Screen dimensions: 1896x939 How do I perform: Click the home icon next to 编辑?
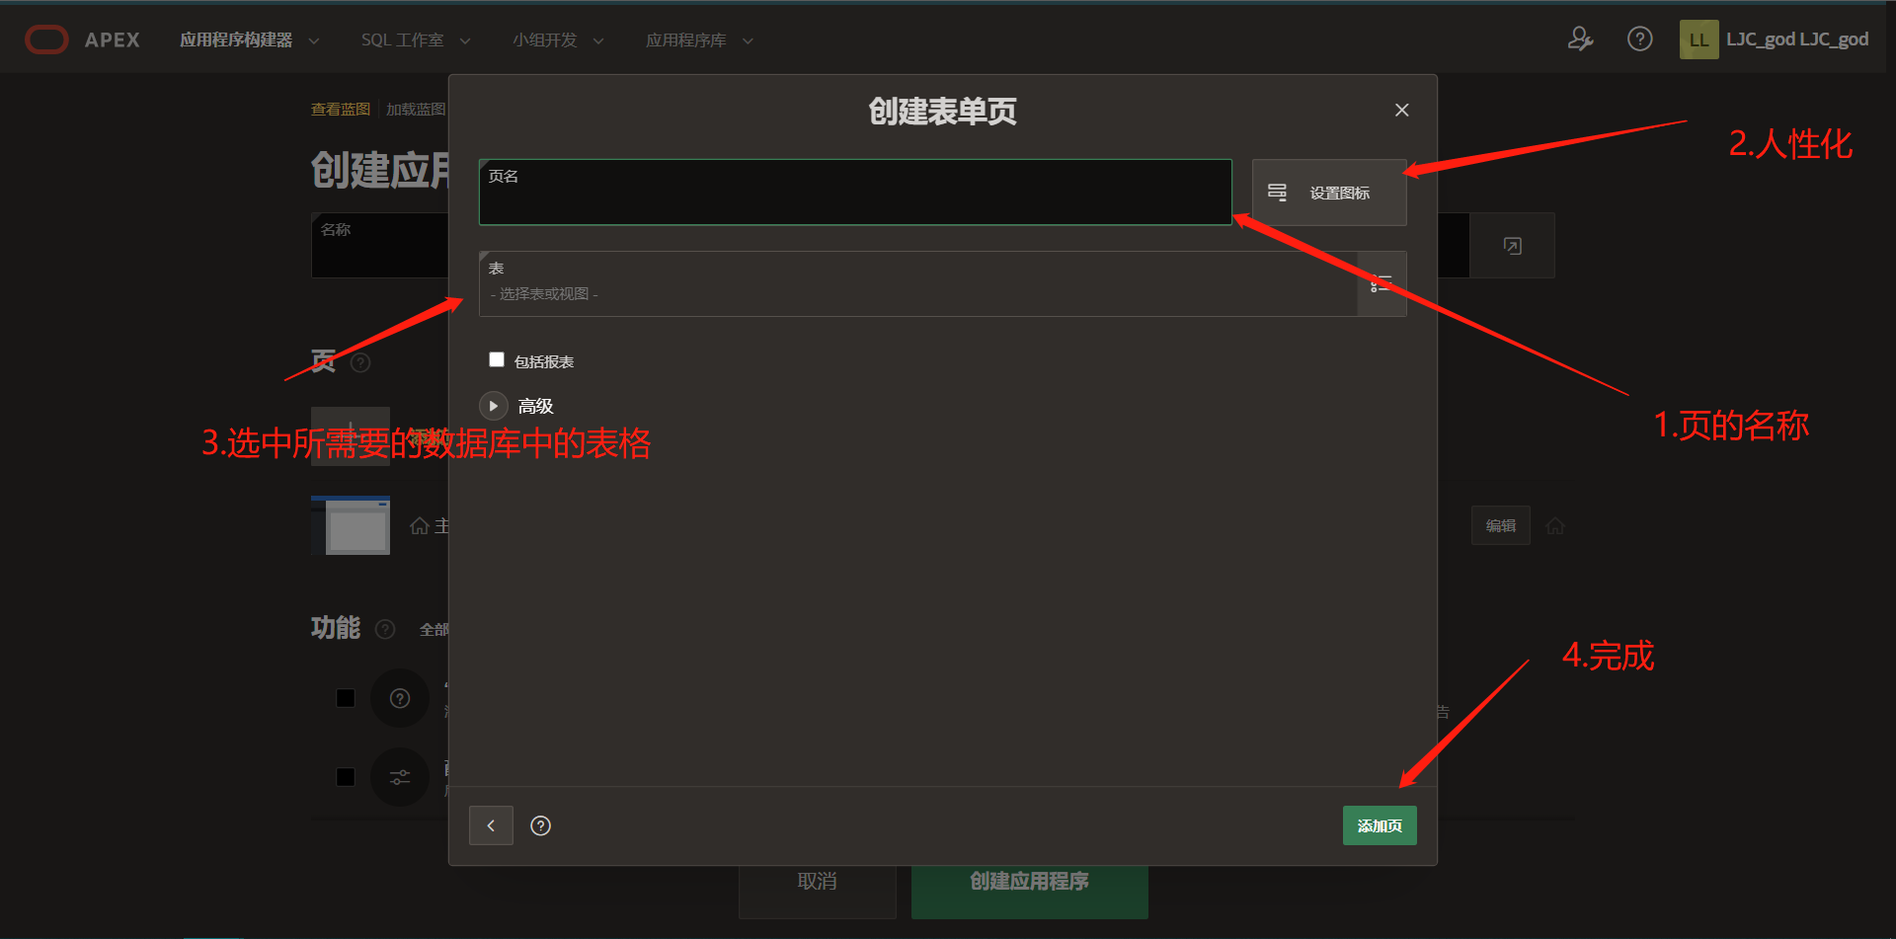1555,525
